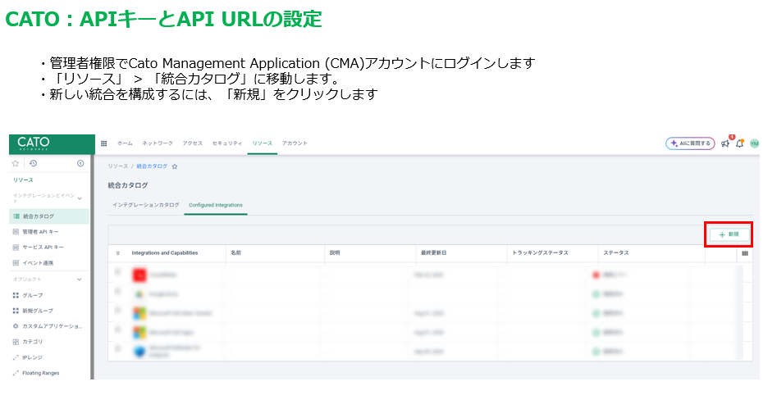Click the AIに質問する button
The width and height of the screenshot is (777, 409).
point(689,143)
